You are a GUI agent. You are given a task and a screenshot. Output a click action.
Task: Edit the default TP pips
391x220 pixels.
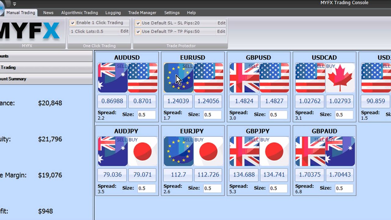coord(221,31)
